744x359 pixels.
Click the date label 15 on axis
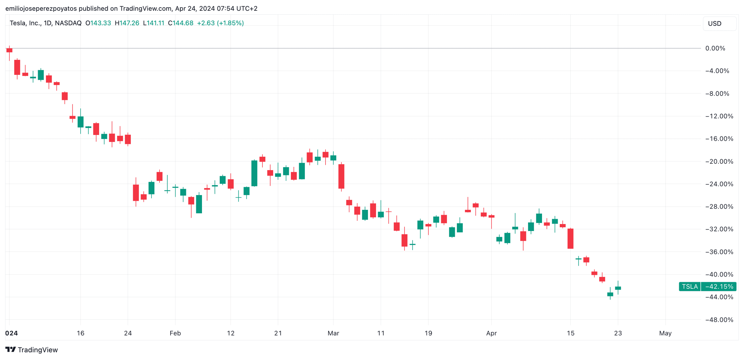coord(570,333)
